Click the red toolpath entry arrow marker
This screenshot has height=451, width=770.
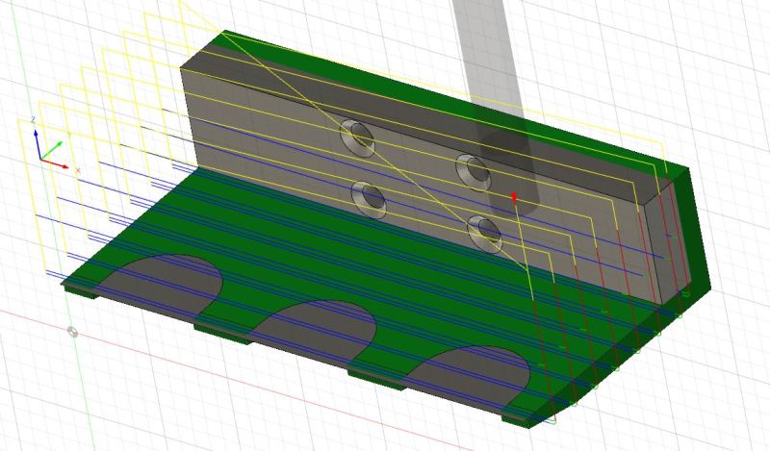[x=514, y=198]
